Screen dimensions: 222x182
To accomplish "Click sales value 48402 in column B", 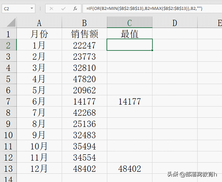I will tap(84, 168).
